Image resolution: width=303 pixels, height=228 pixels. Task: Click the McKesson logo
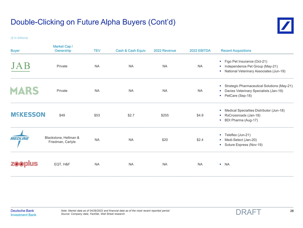coord(28,115)
